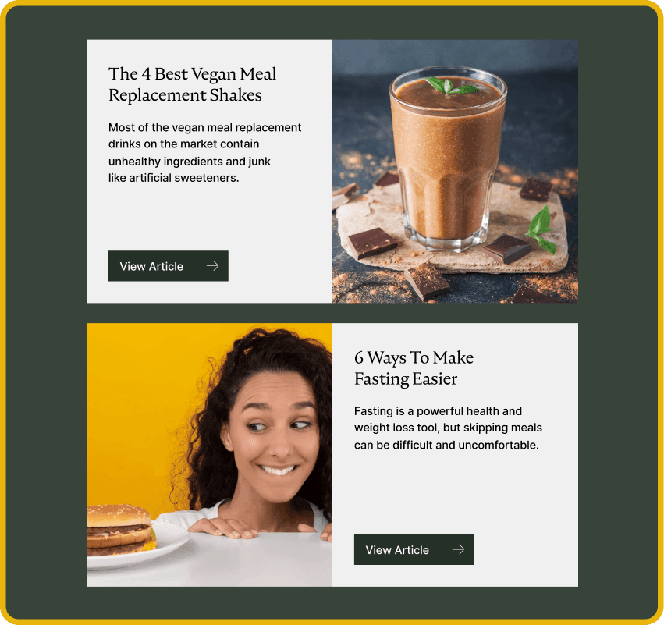Click the woman's smiling face

click(x=273, y=440)
